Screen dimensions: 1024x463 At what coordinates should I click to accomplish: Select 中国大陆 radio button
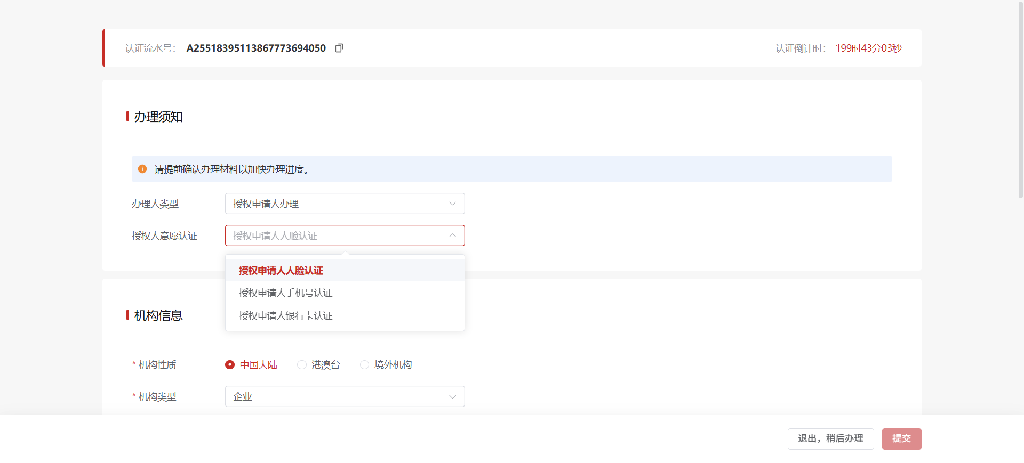point(230,364)
